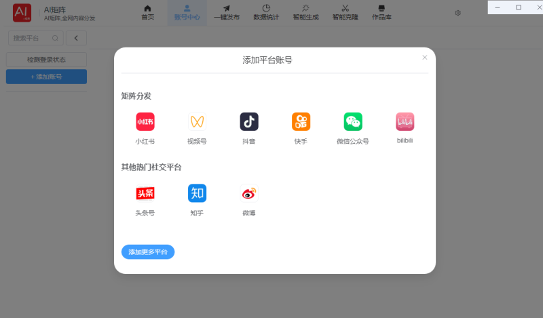Click the 检测登录状态 button

[x=46, y=60]
